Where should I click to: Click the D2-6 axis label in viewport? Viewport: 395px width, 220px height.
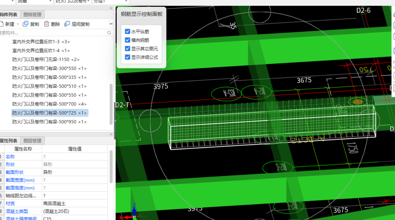click(x=364, y=11)
